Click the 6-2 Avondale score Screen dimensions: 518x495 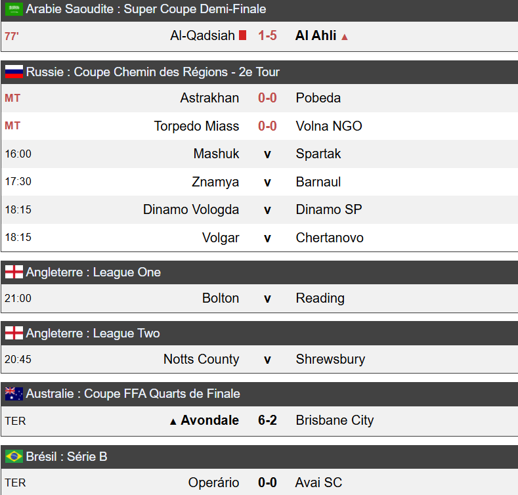click(267, 420)
